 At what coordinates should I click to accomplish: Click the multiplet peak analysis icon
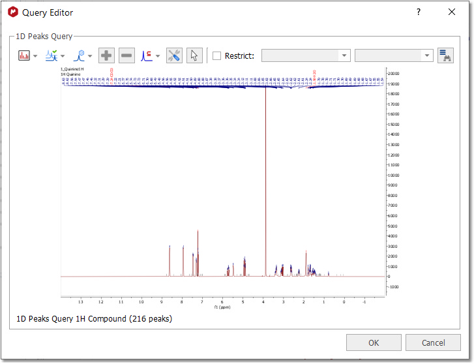click(79, 55)
